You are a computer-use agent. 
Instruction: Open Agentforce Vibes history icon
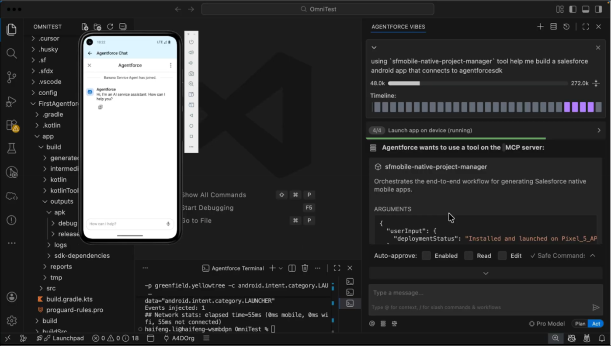click(566, 27)
